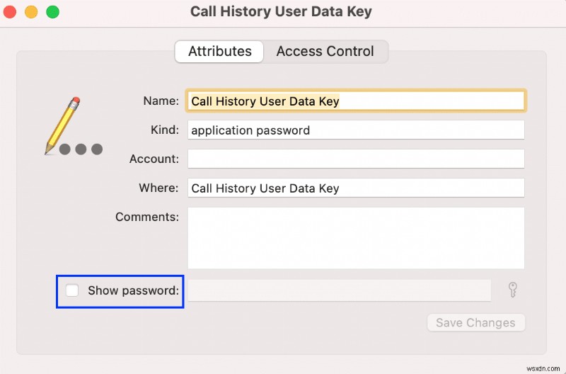This screenshot has height=374, width=566.
Task: Minimize the window using the yellow button
Action: pyautogui.click(x=31, y=12)
